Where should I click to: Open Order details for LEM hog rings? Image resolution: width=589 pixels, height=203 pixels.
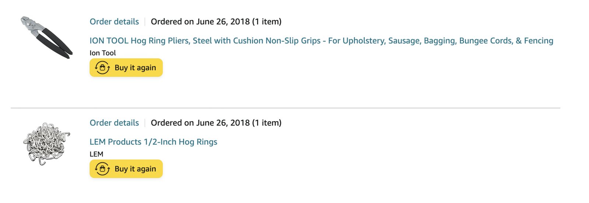(x=114, y=123)
